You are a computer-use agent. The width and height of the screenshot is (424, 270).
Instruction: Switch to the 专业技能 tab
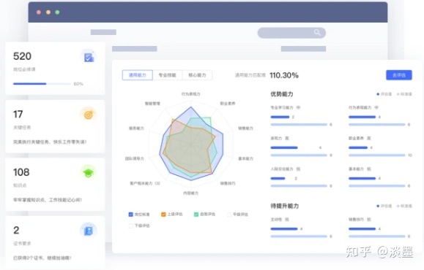tap(168, 75)
